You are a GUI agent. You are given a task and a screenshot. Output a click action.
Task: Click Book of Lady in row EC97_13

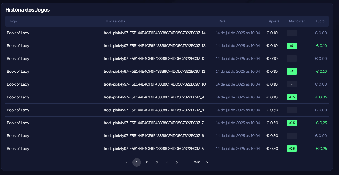pyautogui.click(x=18, y=46)
